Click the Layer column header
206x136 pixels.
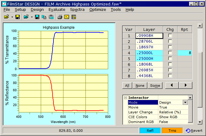point(149,29)
